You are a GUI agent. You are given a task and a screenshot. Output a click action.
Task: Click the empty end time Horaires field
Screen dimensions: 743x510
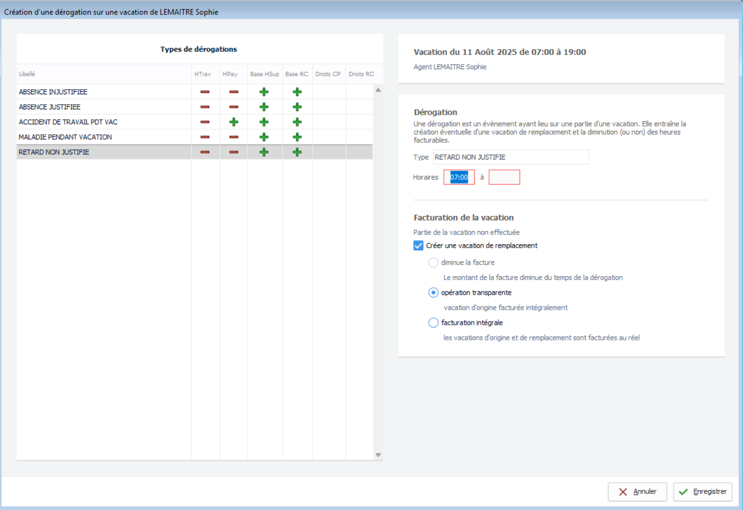click(x=504, y=178)
